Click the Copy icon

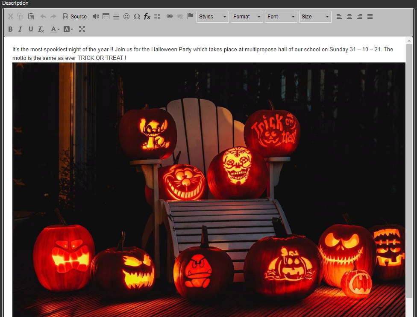(21, 17)
